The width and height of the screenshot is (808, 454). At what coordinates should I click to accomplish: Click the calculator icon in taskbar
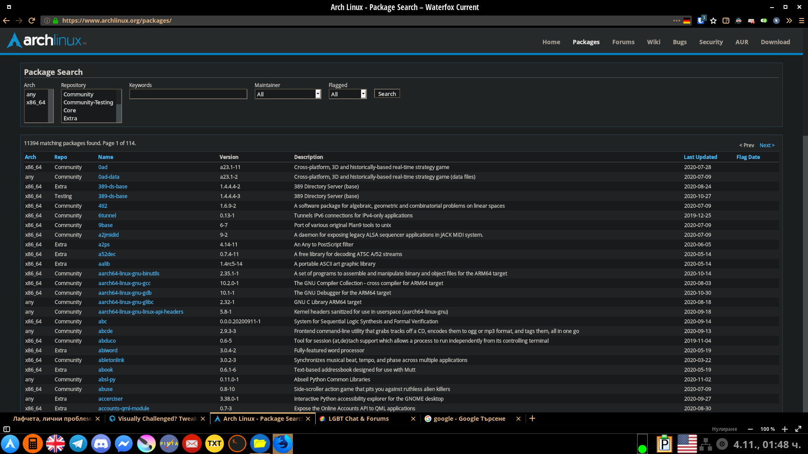(x=33, y=443)
